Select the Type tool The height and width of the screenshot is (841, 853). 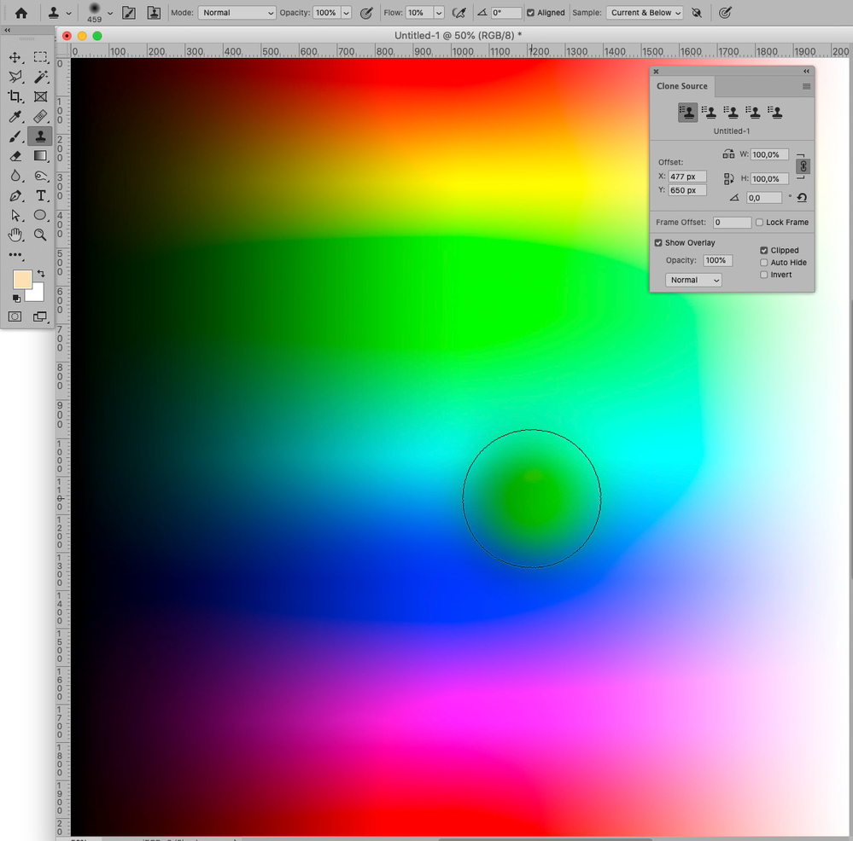coord(40,195)
